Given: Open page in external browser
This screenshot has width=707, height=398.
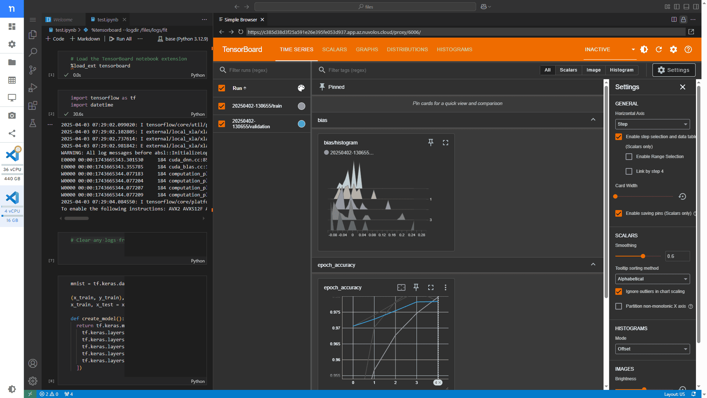Looking at the screenshot, I should tap(691, 32).
